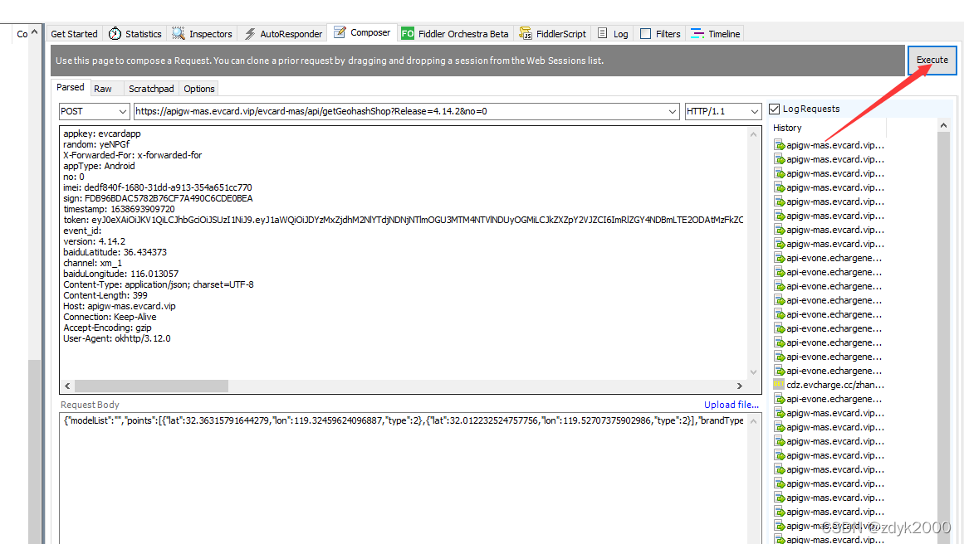Slide the headers horizontal scrollbar thumb
This screenshot has height=544, width=964.
[x=151, y=386]
